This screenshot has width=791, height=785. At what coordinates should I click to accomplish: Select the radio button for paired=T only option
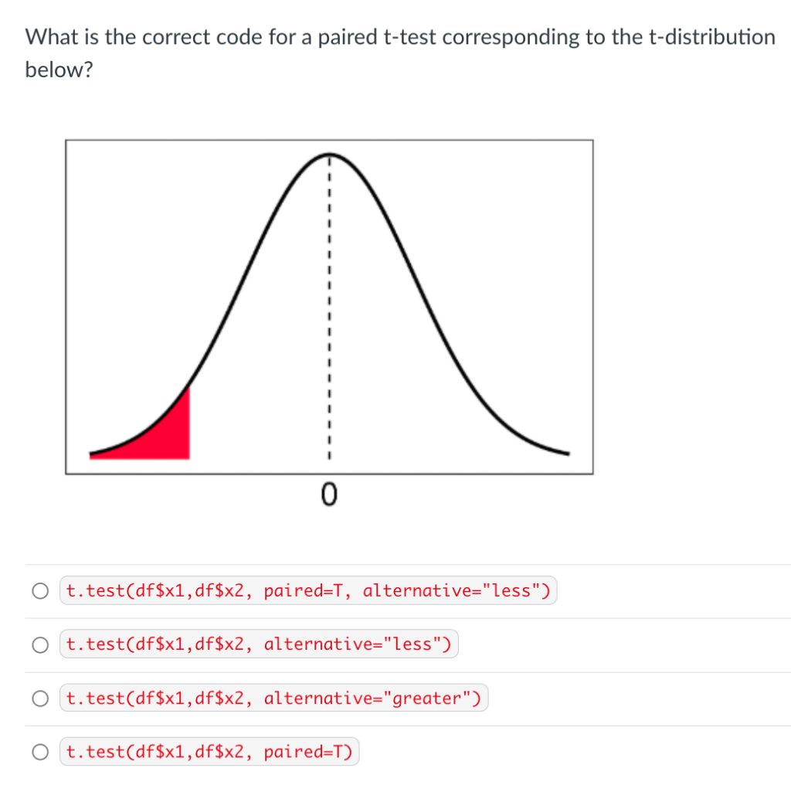(x=39, y=751)
